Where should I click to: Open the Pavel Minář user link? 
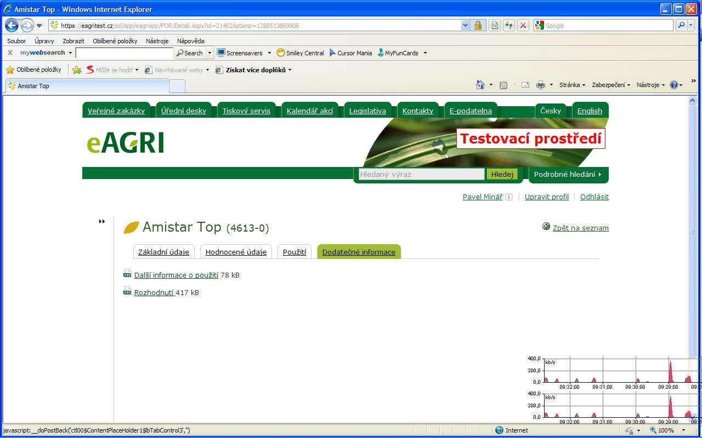click(483, 197)
